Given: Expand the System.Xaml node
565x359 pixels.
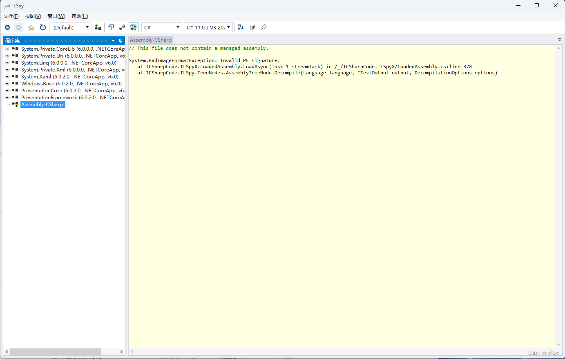Looking at the screenshot, I should [x=7, y=77].
